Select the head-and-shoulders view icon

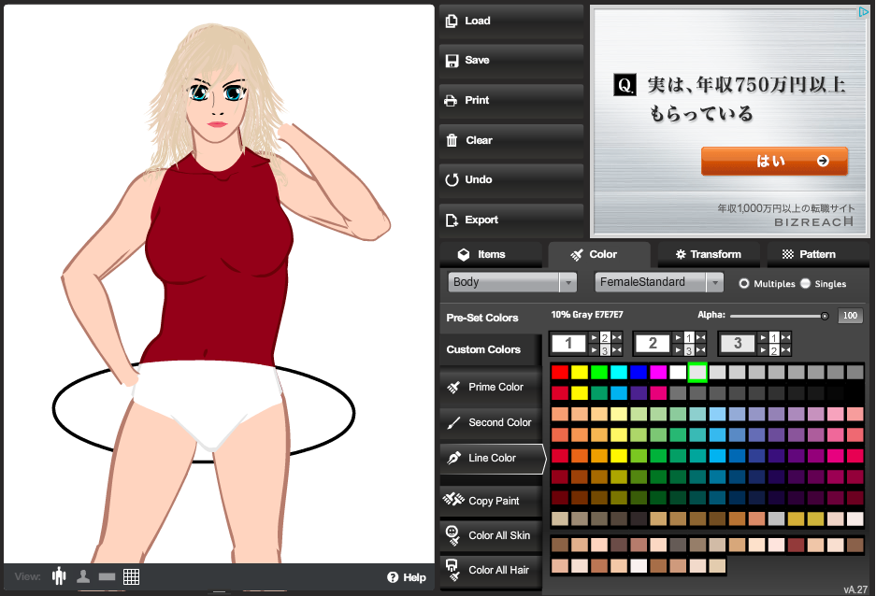click(x=83, y=576)
